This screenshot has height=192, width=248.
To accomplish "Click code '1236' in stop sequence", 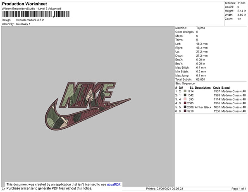I will point(217,111).
